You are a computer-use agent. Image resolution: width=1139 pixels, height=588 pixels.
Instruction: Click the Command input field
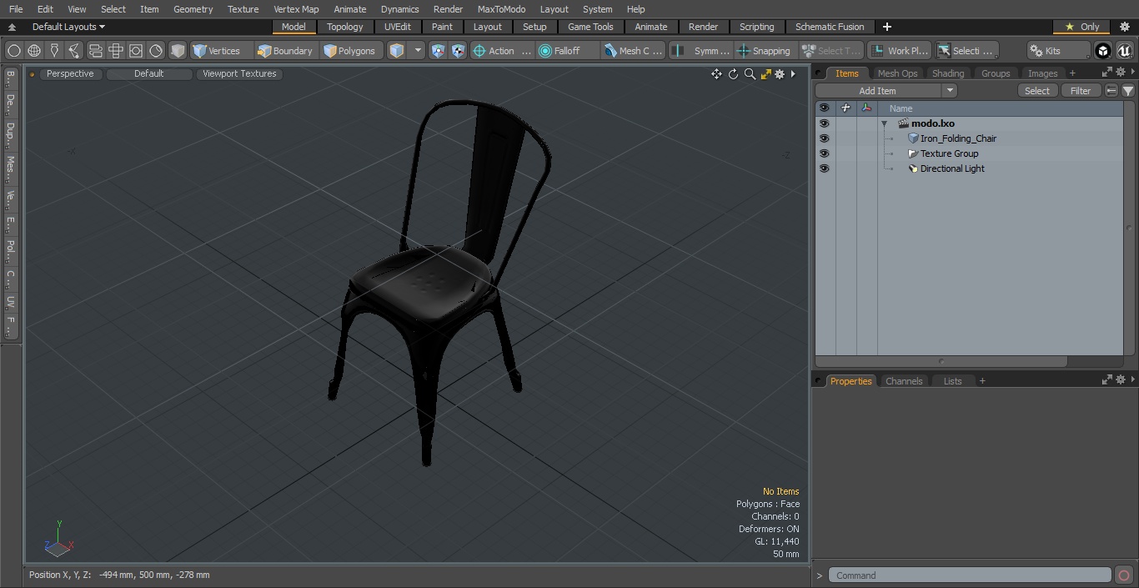(970, 575)
